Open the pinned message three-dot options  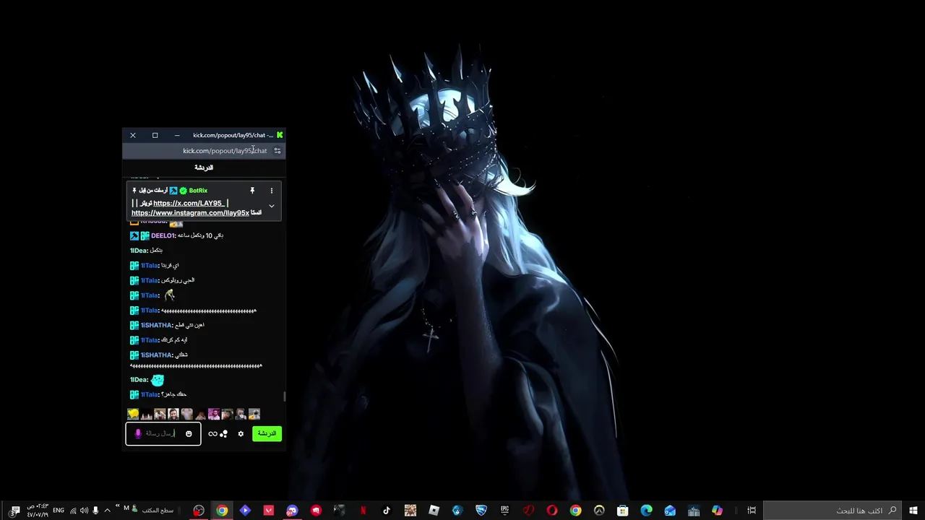[272, 191]
